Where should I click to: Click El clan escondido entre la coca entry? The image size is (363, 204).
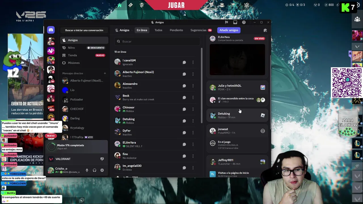237,100
